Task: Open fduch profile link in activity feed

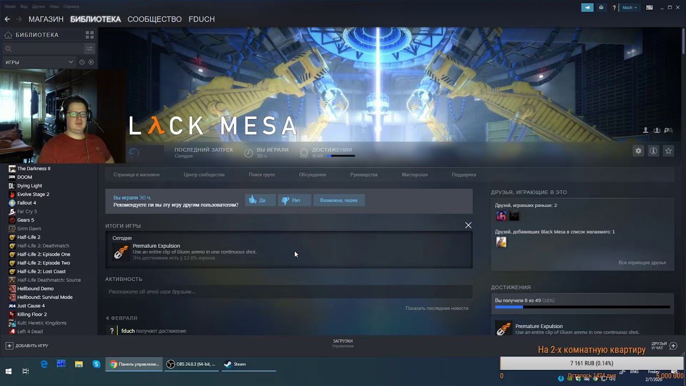Action: coord(128,331)
